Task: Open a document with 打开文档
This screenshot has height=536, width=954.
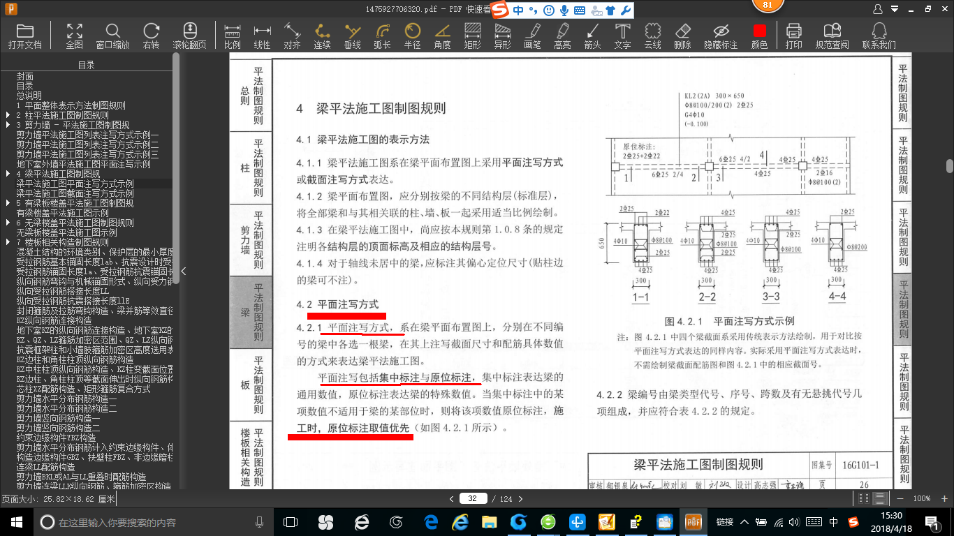Action: tap(25, 36)
